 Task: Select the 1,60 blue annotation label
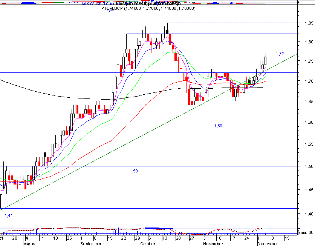click(x=218, y=126)
